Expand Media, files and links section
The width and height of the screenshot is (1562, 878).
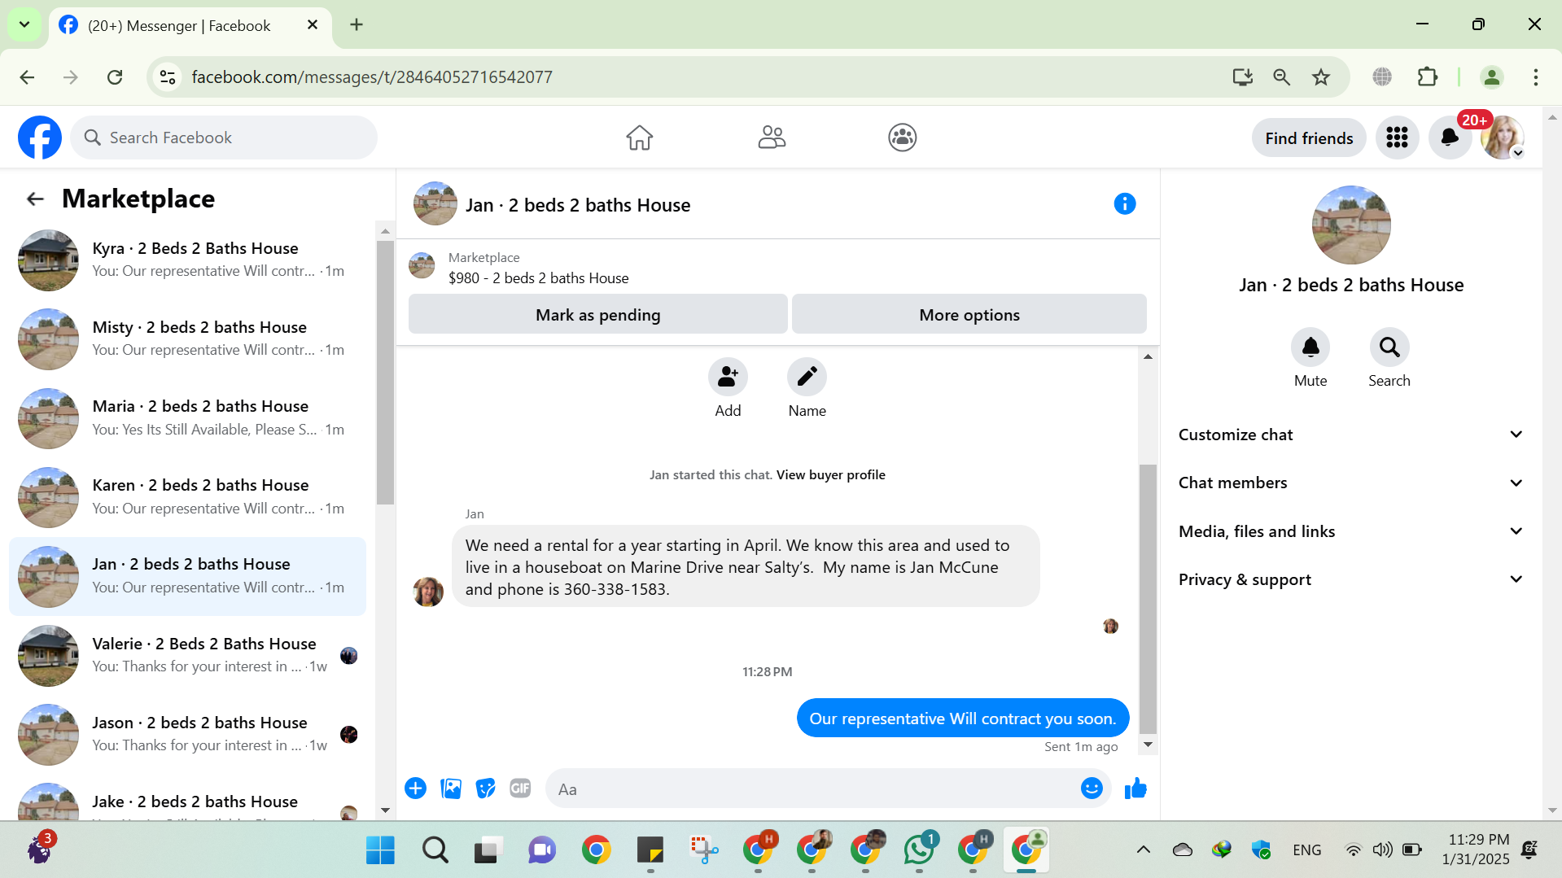point(1350,531)
